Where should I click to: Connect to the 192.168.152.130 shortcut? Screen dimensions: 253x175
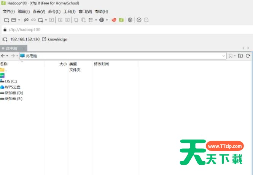(25, 39)
